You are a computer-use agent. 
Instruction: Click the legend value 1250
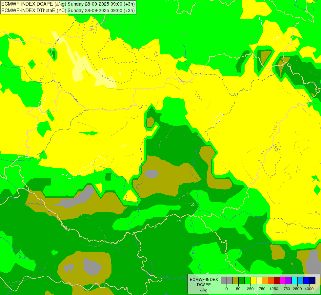(x=274, y=289)
